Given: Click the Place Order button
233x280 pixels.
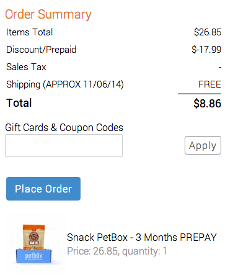Looking at the screenshot, I should coord(43,189).
